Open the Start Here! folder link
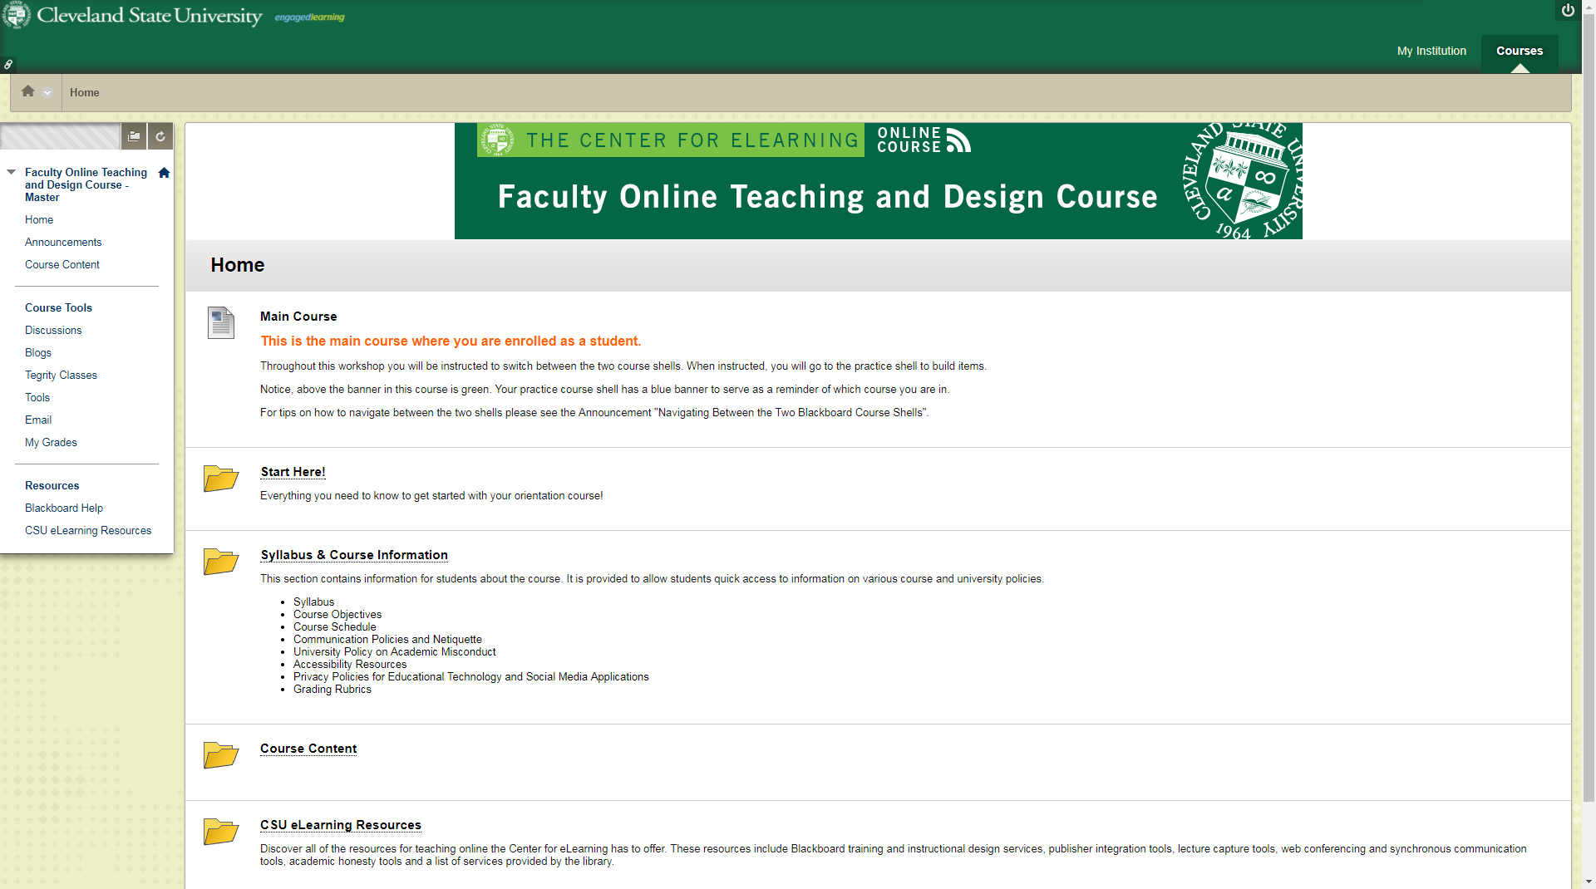 point(293,472)
